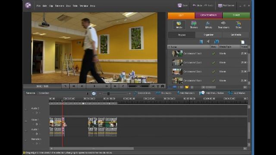The height and width of the screenshot is (155, 276).
Task: Select the Selection arrow tool in timeline
Action: tap(87, 93)
